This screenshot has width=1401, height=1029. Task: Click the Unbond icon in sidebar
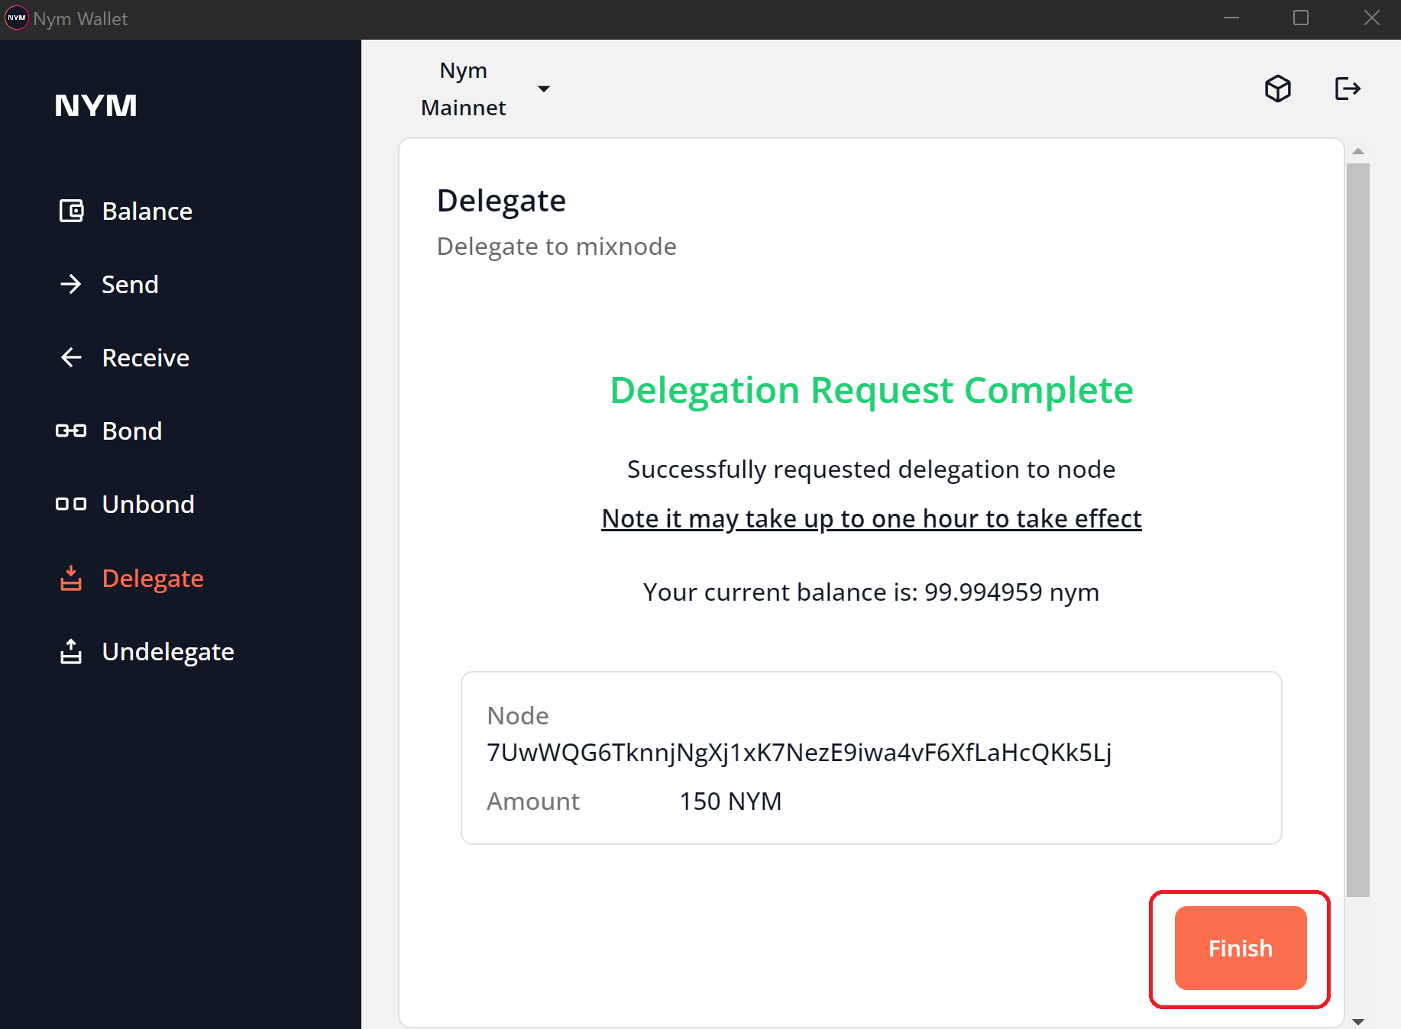point(71,504)
